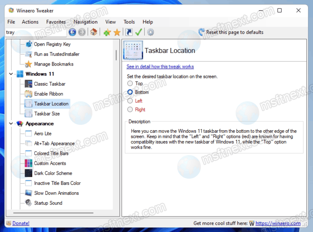Click the Taskbar Location header thumbnail image
This screenshot has height=232, width=313.
[133, 50]
